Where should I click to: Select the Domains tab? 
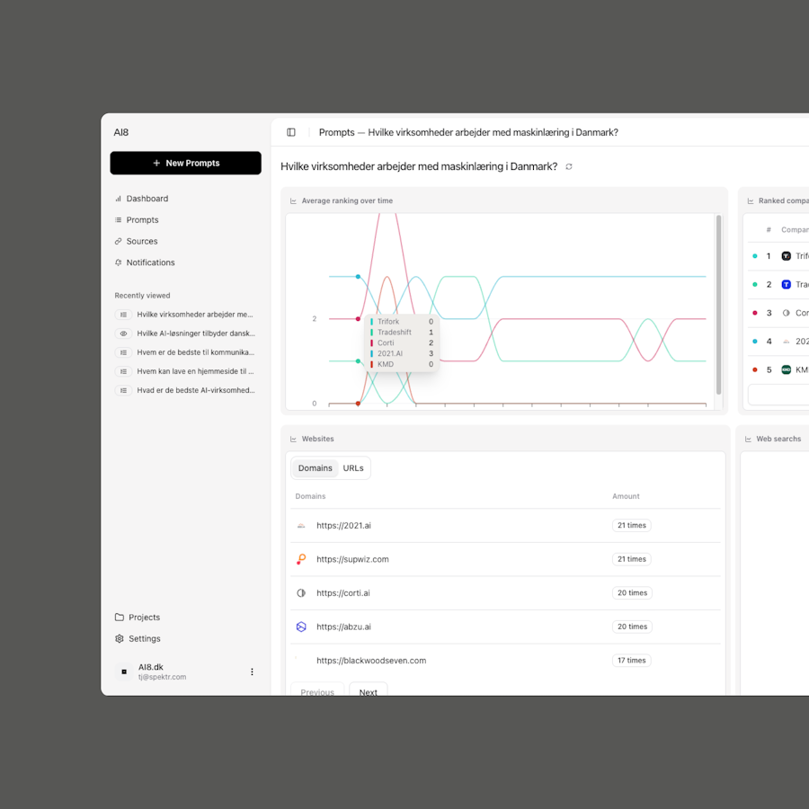point(316,468)
